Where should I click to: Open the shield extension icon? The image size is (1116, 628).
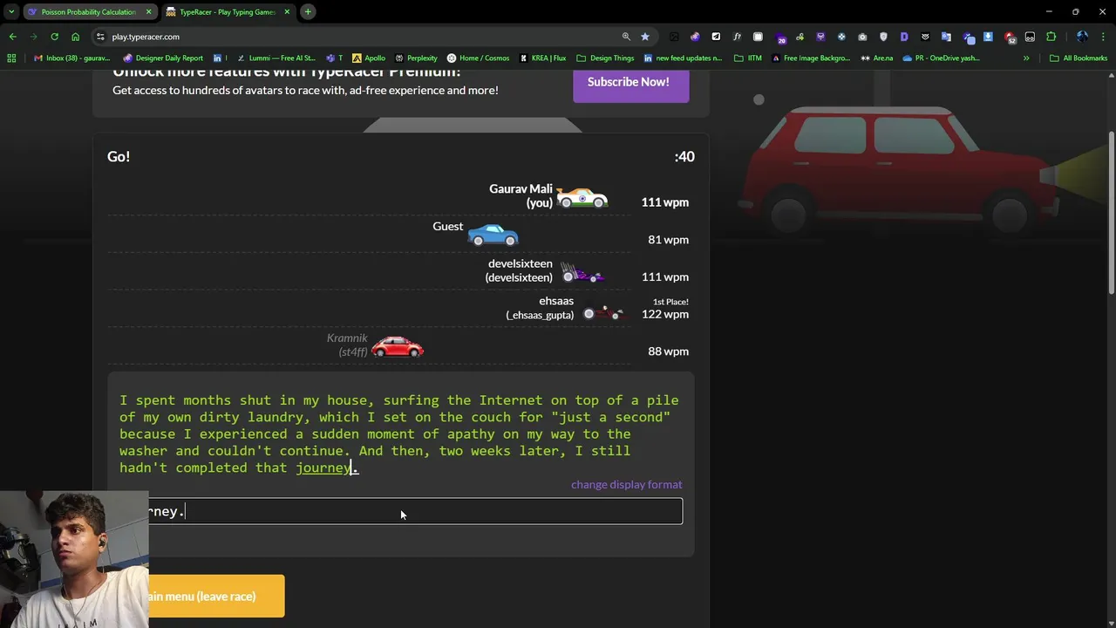tap(883, 37)
